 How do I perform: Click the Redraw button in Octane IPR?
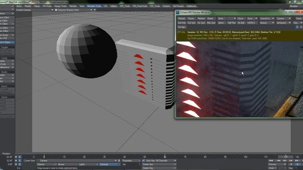[201, 18]
